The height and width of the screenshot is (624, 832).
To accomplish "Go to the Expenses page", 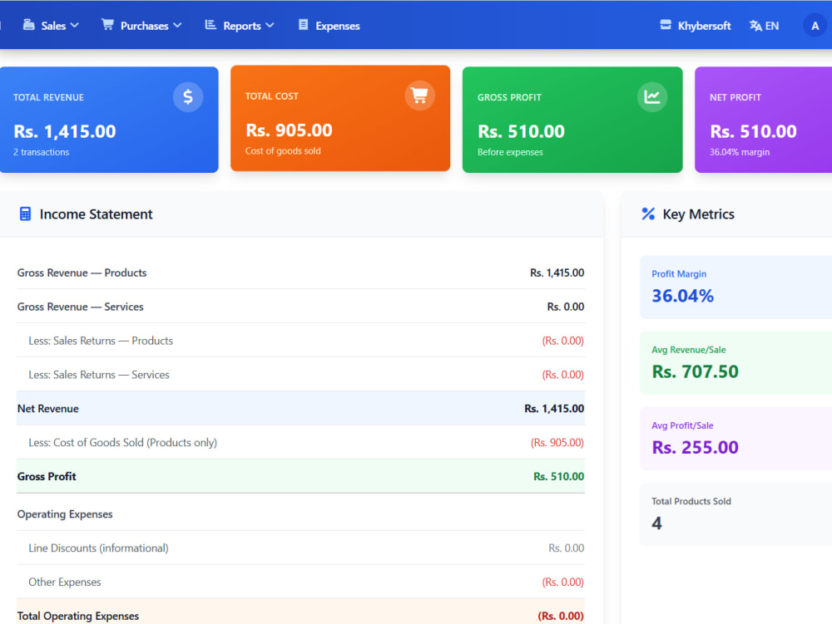I will [x=329, y=26].
